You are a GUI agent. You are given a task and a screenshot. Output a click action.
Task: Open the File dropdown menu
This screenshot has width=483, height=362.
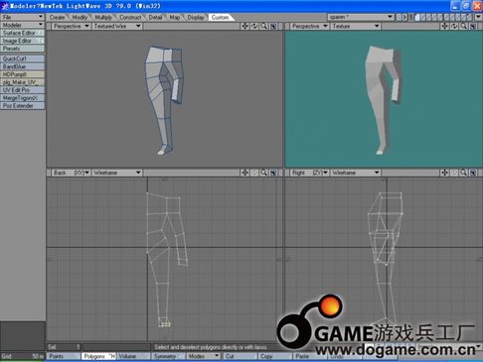point(22,17)
